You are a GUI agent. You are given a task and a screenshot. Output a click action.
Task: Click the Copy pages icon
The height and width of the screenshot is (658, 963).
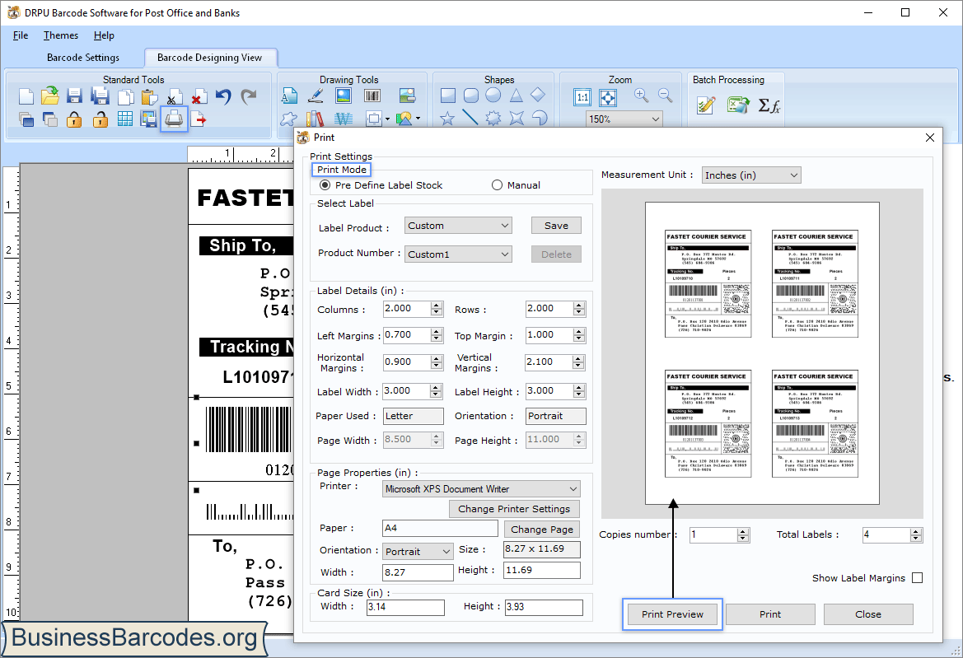click(125, 97)
